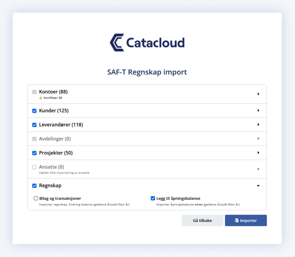The image size is (295, 257).
Task: Select the Kontoer (88) row label
Action: 53,92
